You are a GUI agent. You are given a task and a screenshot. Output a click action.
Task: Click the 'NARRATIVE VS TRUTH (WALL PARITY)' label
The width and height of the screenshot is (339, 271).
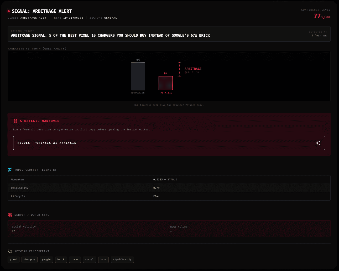point(37,49)
